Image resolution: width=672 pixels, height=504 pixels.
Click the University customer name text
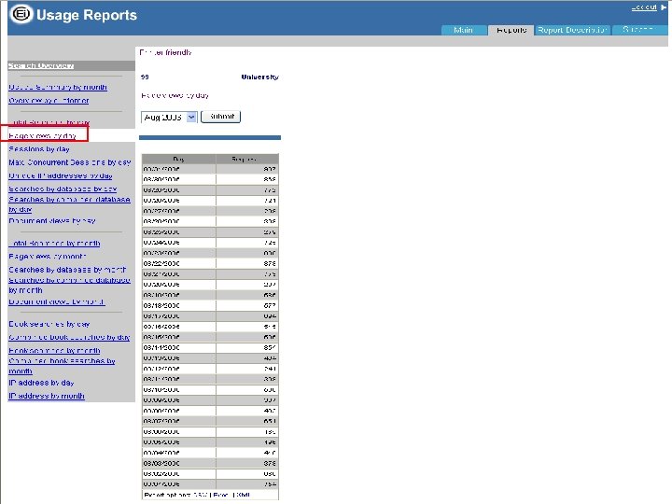[259, 77]
